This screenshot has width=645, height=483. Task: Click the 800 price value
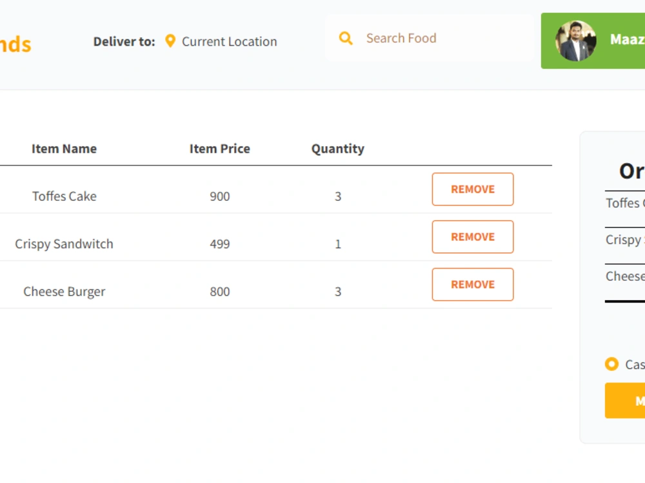pyautogui.click(x=220, y=292)
